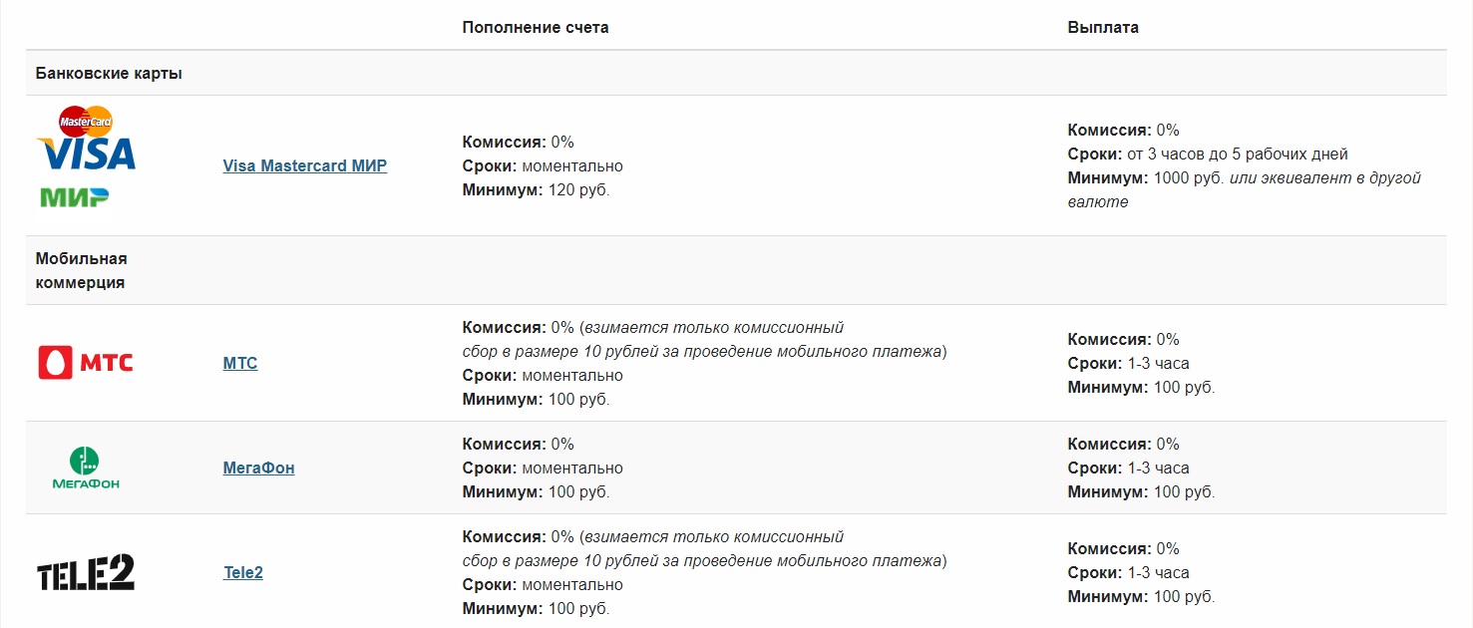Click the Пополнение счета column header
This screenshot has height=628, width=1473.
(x=535, y=28)
